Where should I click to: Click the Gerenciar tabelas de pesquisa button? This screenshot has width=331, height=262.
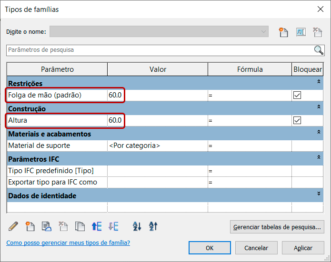(x=277, y=227)
